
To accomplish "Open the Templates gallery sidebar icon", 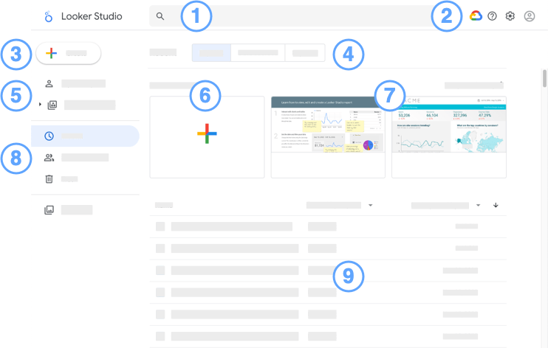I will pos(49,210).
